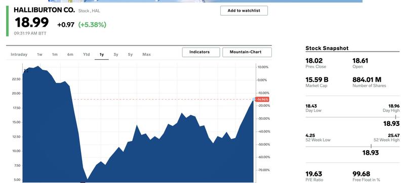
Task: Add Halliburton to watchlist
Action: [x=244, y=11]
